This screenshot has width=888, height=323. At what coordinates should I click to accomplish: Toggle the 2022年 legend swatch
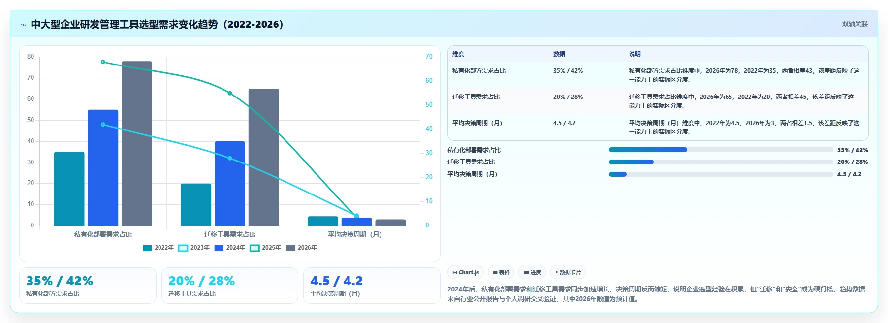click(x=147, y=248)
